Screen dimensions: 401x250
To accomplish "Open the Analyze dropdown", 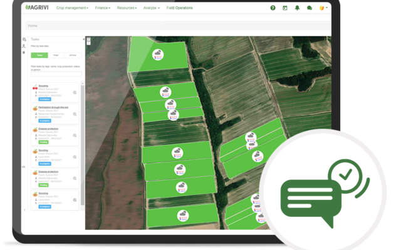I will [x=152, y=8].
